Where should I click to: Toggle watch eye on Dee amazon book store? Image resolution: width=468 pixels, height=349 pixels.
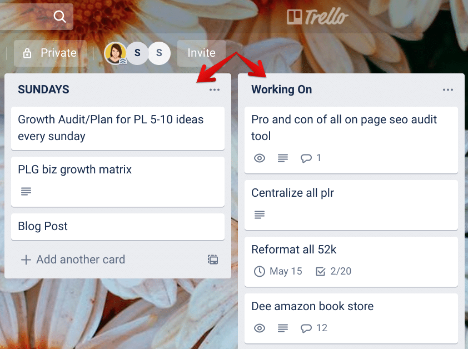coord(260,328)
